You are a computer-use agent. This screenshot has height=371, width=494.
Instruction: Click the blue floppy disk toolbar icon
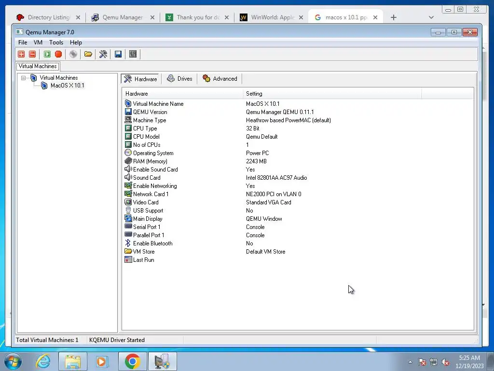pyautogui.click(x=118, y=54)
